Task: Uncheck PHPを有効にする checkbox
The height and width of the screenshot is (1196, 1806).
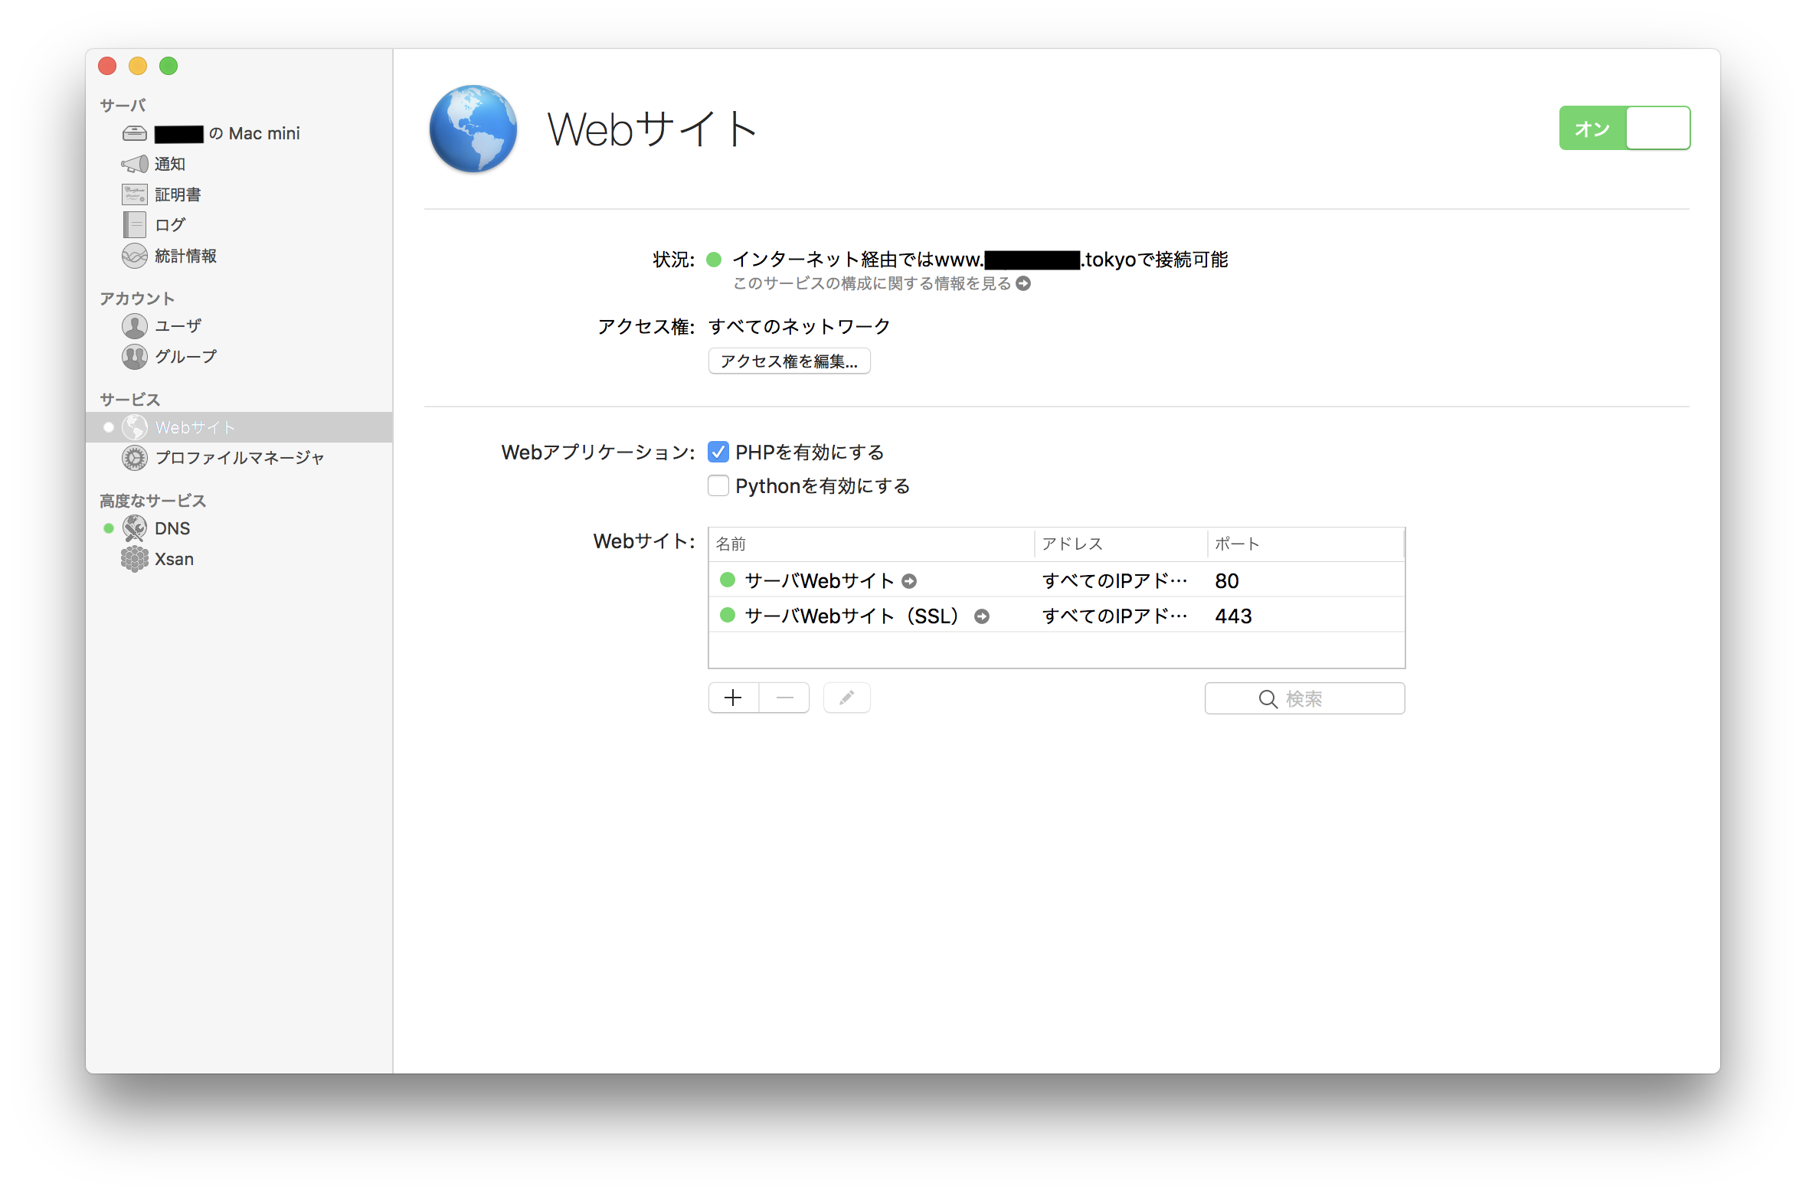Action: point(718,452)
